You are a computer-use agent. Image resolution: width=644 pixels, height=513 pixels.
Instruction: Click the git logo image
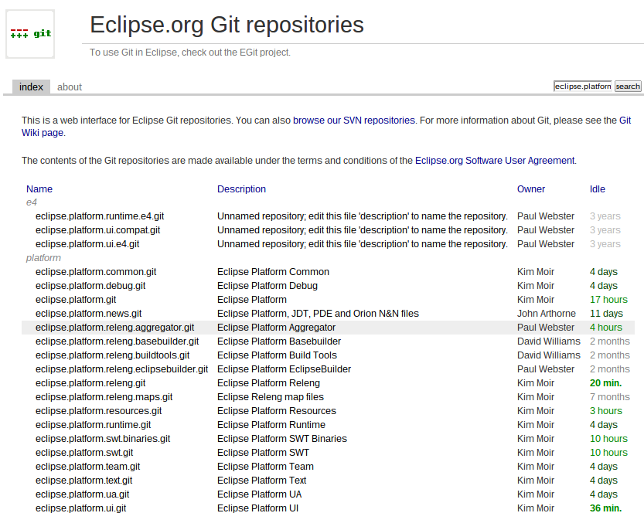click(x=30, y=34)
